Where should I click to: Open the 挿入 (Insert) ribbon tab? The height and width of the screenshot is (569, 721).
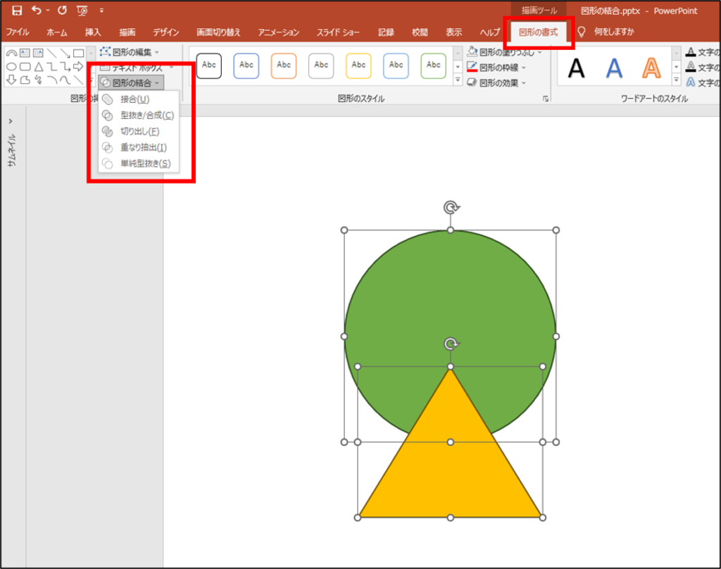click(93, 32)
